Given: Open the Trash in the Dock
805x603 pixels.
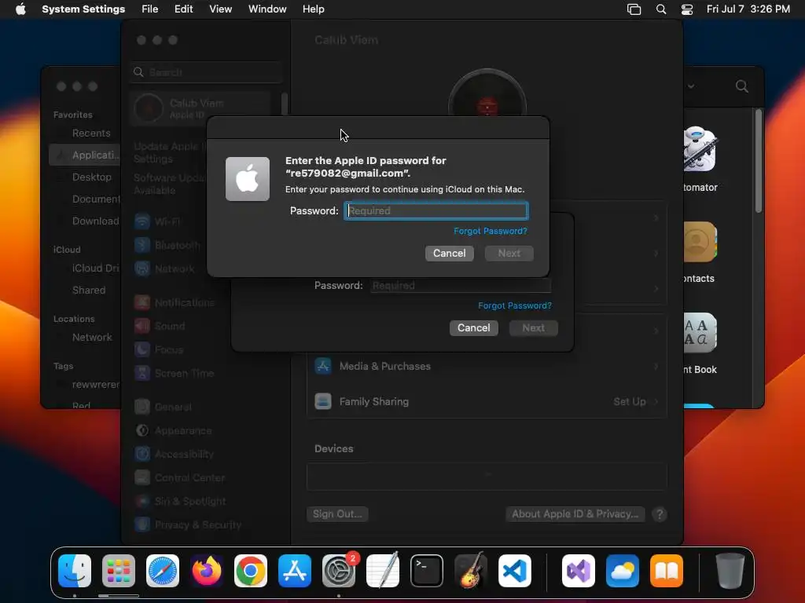Looking at the screenshot, I should click(x=730, y=571).
